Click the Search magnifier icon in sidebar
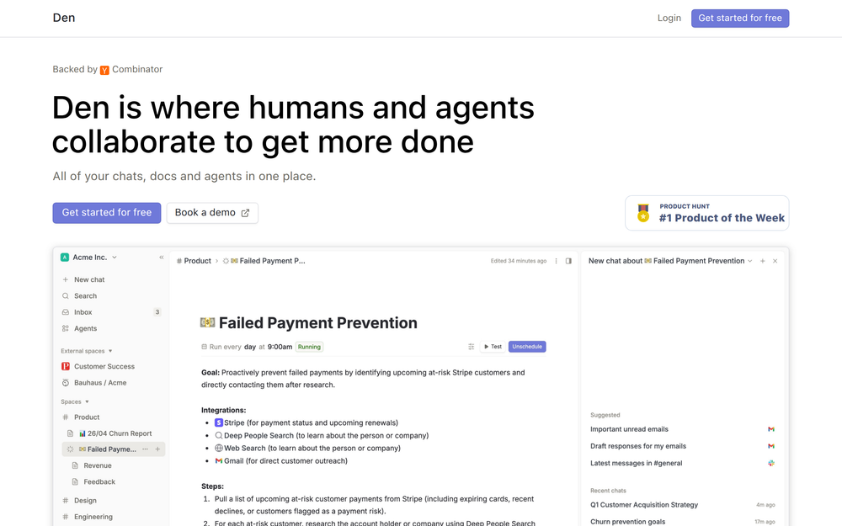Viewport: 842px width, 526px height. coord(66,295)
